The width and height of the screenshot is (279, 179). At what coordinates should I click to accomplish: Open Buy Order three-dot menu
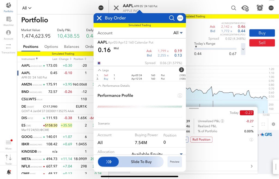point(180,18)
